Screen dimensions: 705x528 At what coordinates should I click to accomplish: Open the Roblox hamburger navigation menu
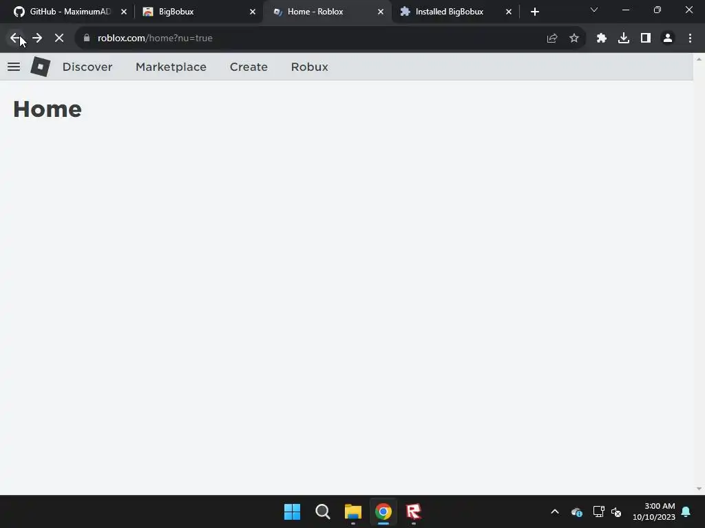tap(14, 67)
